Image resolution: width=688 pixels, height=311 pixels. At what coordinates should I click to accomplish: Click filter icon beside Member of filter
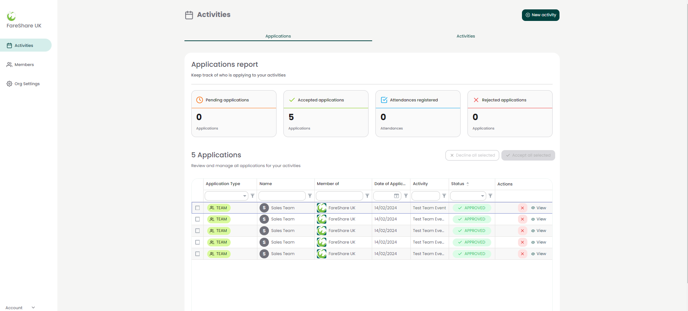point(367,196)
